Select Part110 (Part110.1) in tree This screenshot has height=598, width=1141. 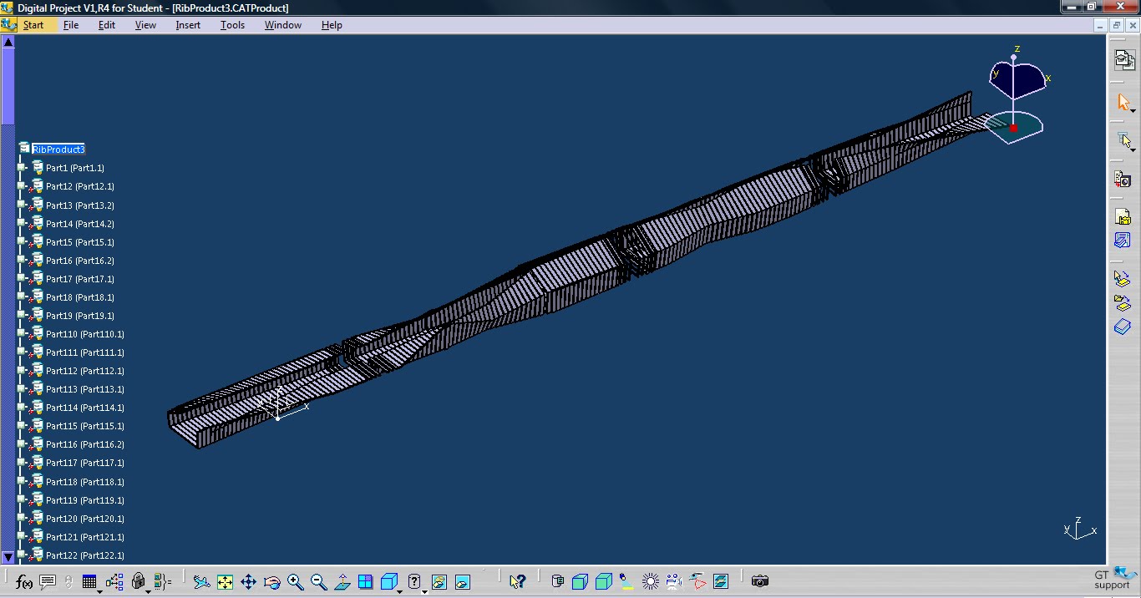[x=85, y=334]
